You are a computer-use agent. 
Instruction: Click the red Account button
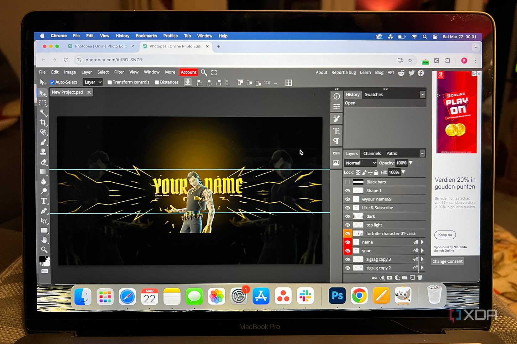click(x=189, y=72)
